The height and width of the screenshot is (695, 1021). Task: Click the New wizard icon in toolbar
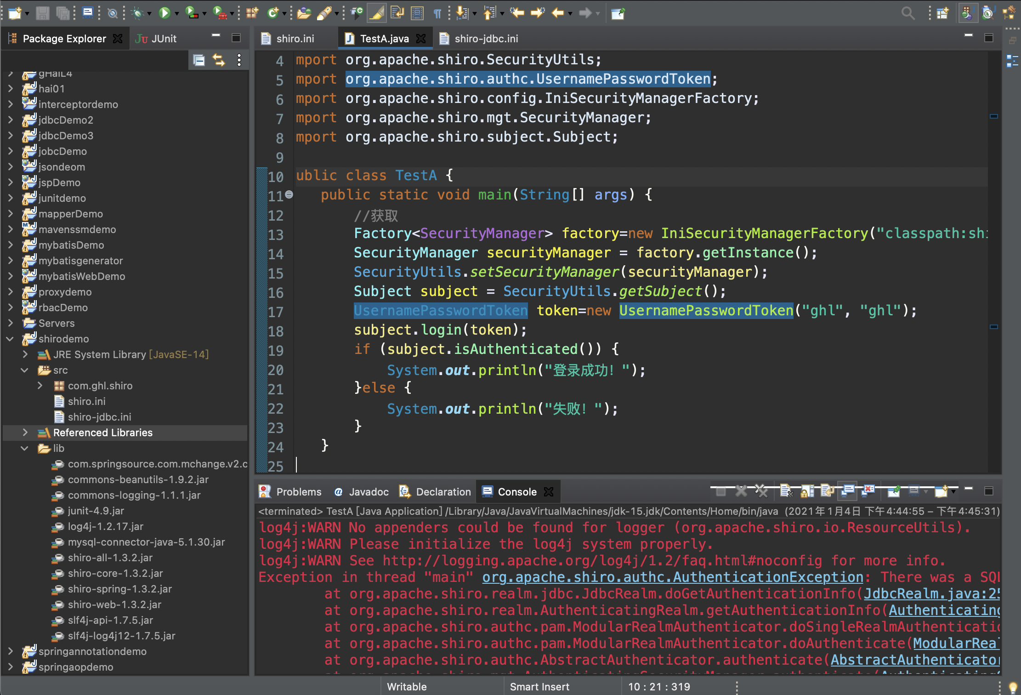[14, 13]
